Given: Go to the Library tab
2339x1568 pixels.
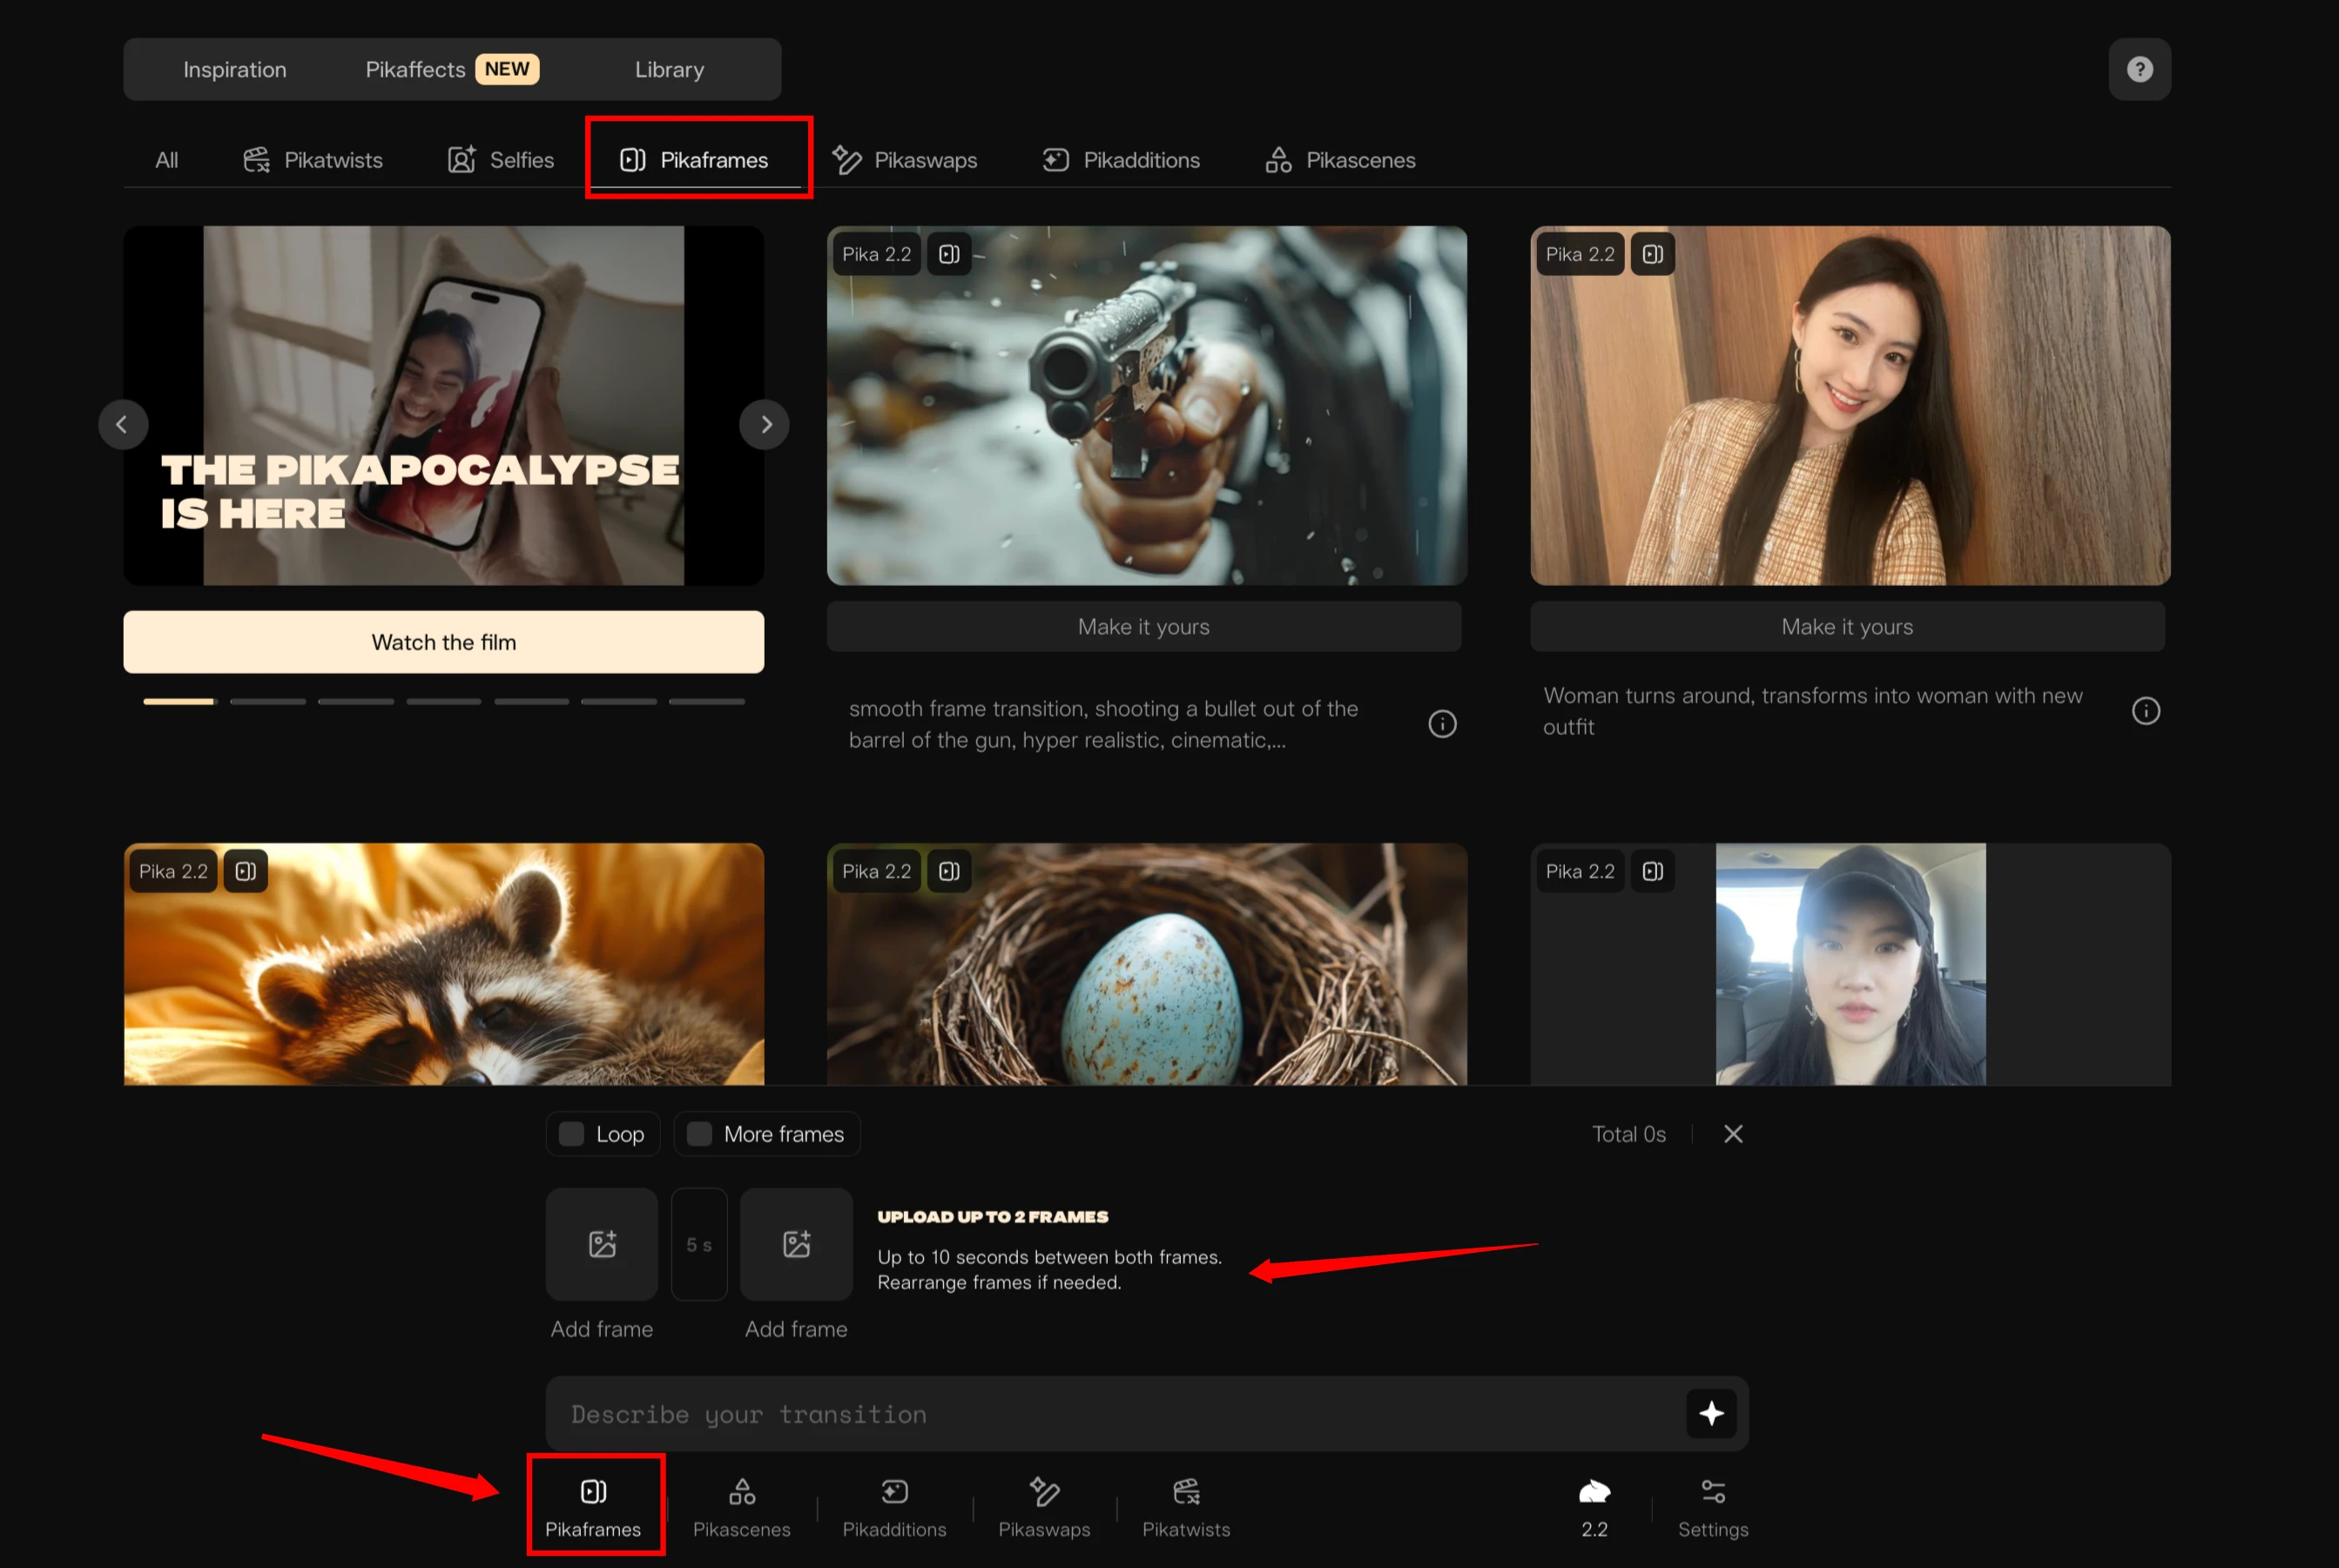Looking at the screenshot, I should click(x=669, y=69).
